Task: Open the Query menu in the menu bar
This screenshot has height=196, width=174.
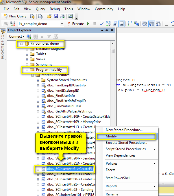Action: point(40,9)
